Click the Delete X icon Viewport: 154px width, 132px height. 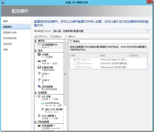click(66, 36)
